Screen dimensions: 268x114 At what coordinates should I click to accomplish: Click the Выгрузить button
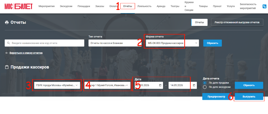pyautogui.click(x=249, y=96)
